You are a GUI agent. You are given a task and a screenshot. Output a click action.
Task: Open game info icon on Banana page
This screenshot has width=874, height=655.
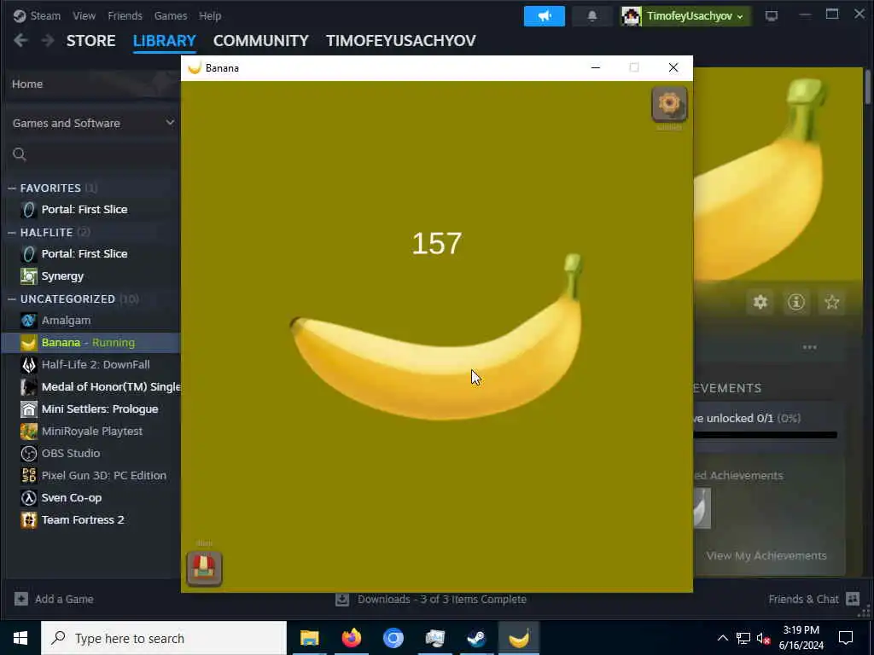click(x=796, y=303)
